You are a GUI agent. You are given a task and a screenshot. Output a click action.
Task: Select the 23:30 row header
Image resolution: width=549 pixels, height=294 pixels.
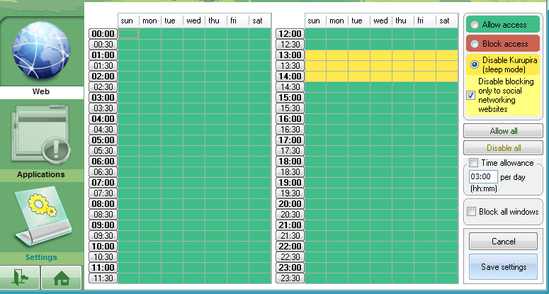[x=290, y=278]
